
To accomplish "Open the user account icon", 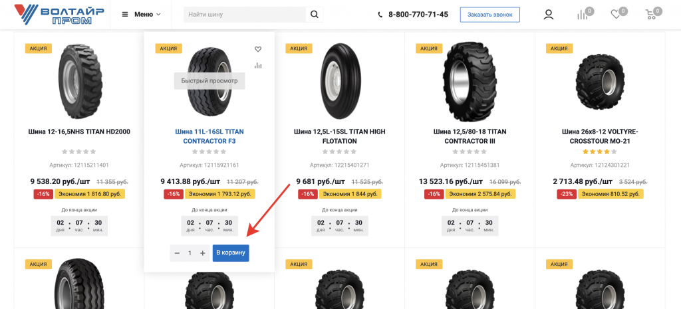I will 549,15.
